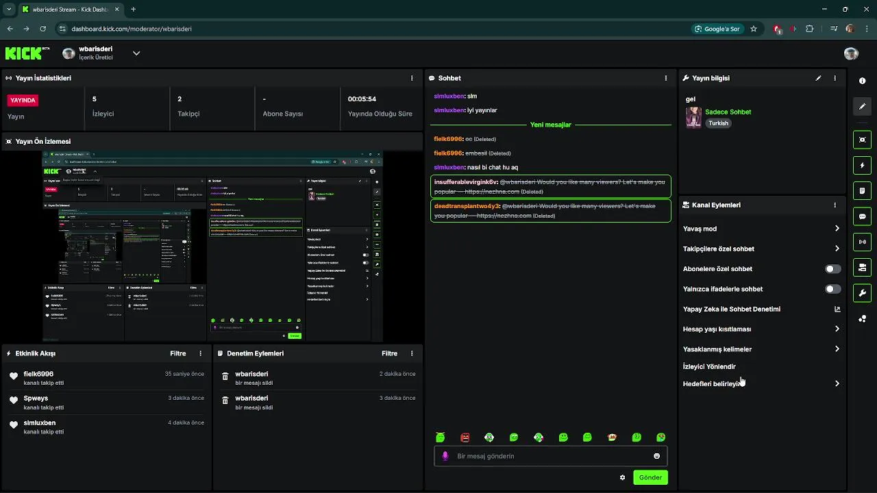Open Denetim Eylemleri three-dot menu
877x493 pixels.
tap(412, 353)
